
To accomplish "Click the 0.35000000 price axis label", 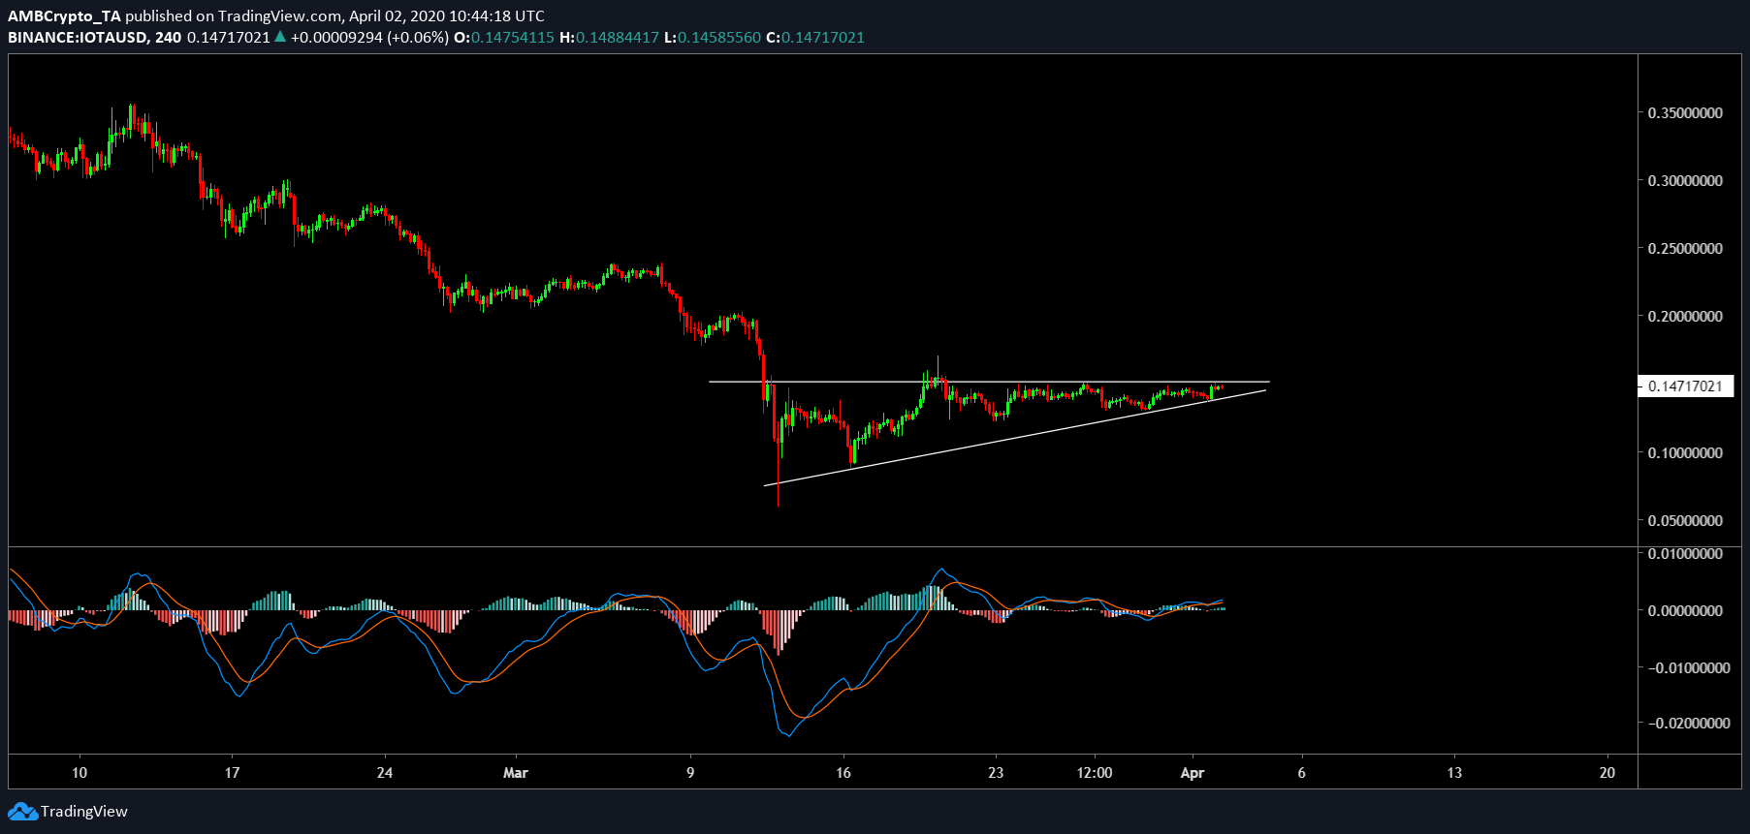I will pyautogui.click(x=1685, y=112).
